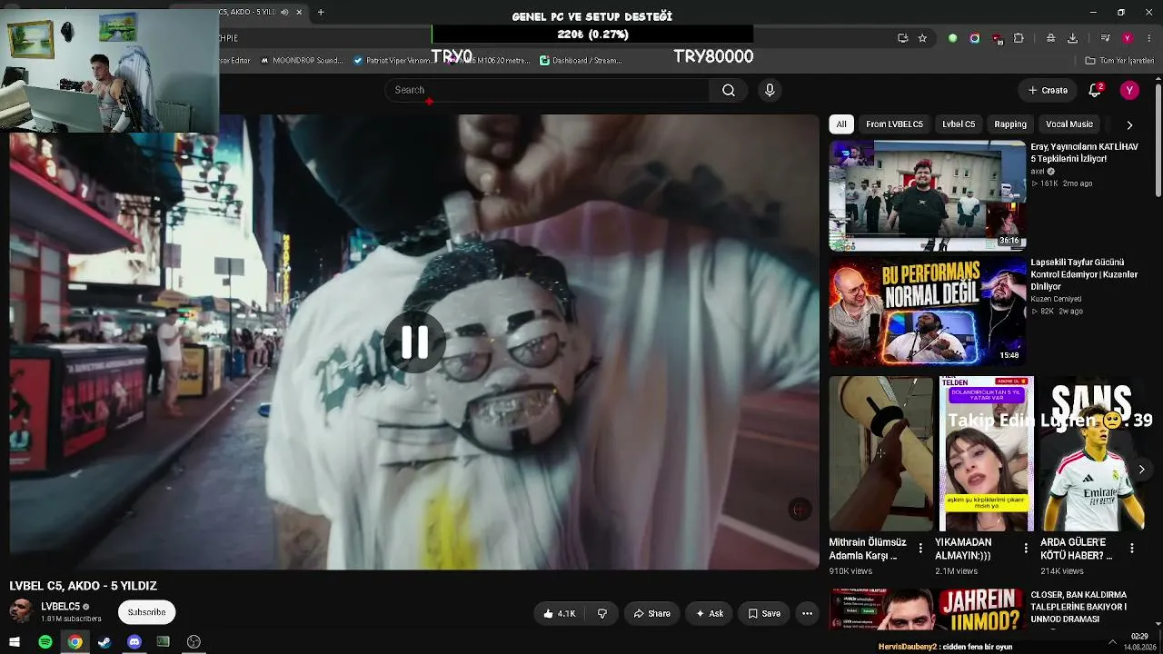This screenshot has height=654, width=1163.
Task: Select the Lvbel C5 filter chip
Action: [x=959, y=124]
